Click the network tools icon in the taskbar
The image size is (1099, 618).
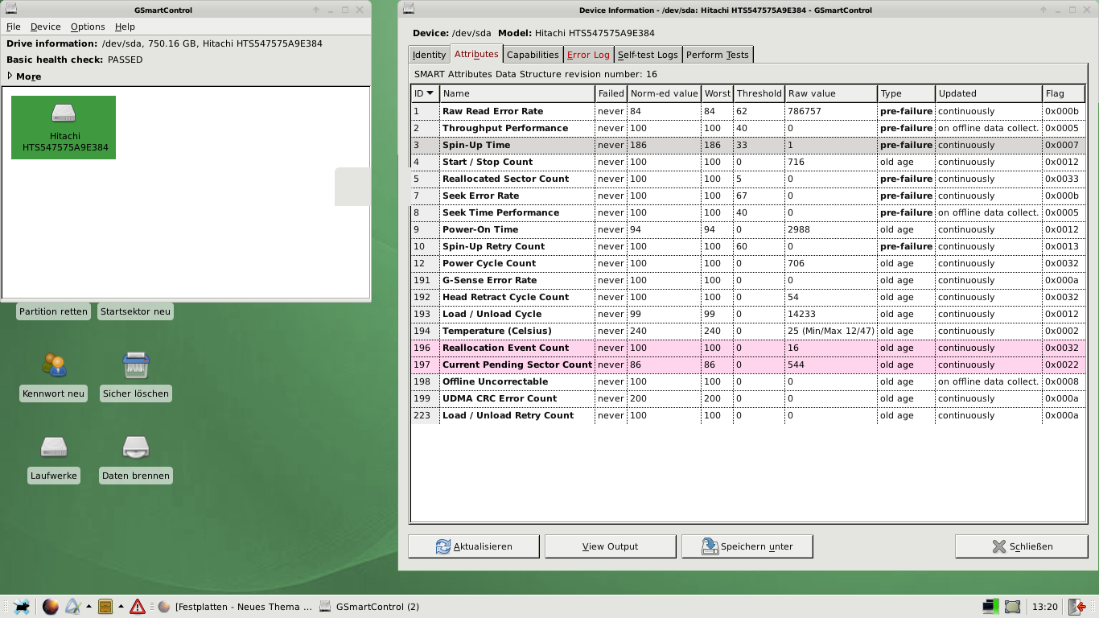click(72, 607)
